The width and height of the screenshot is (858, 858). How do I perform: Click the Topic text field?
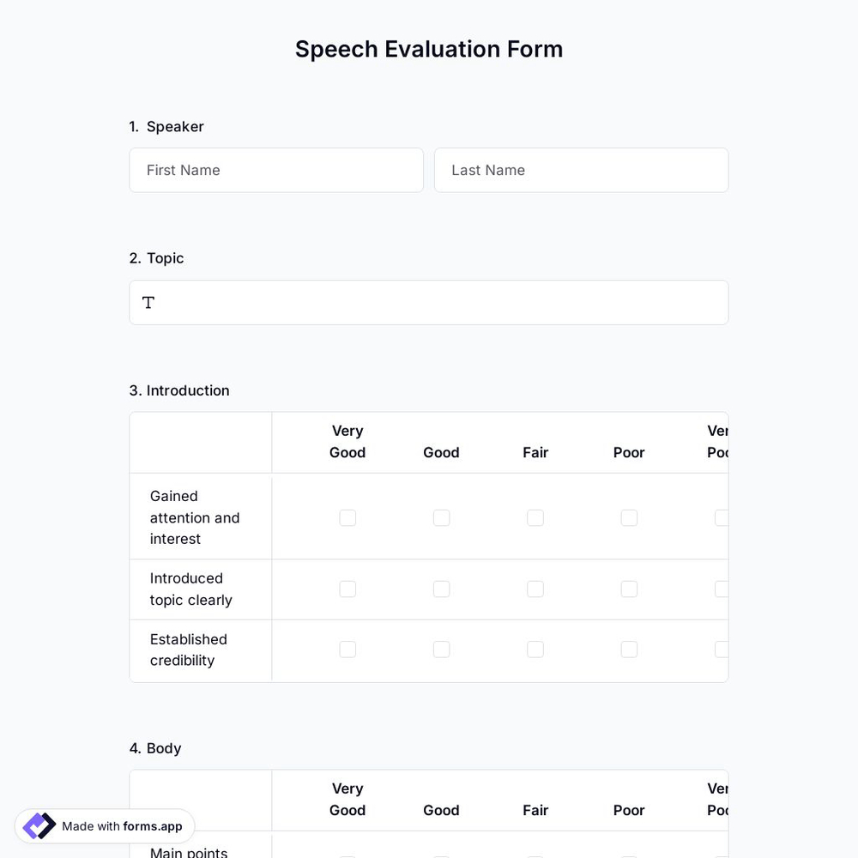(x=429, y=302)
